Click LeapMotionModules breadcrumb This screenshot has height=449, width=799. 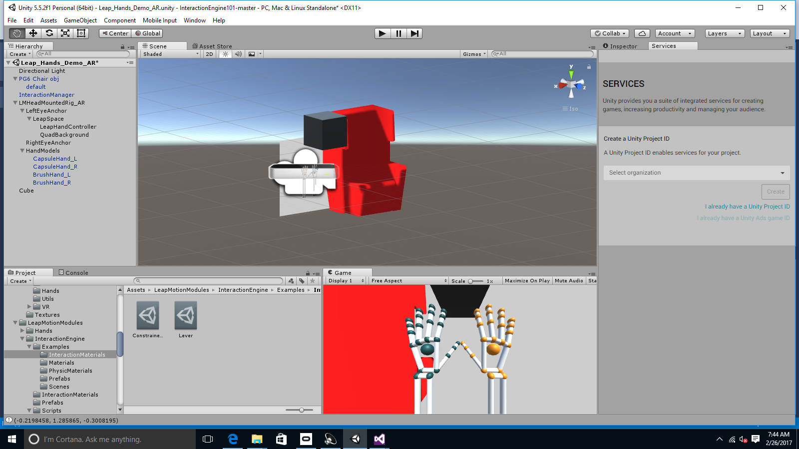tap(182, 290)
